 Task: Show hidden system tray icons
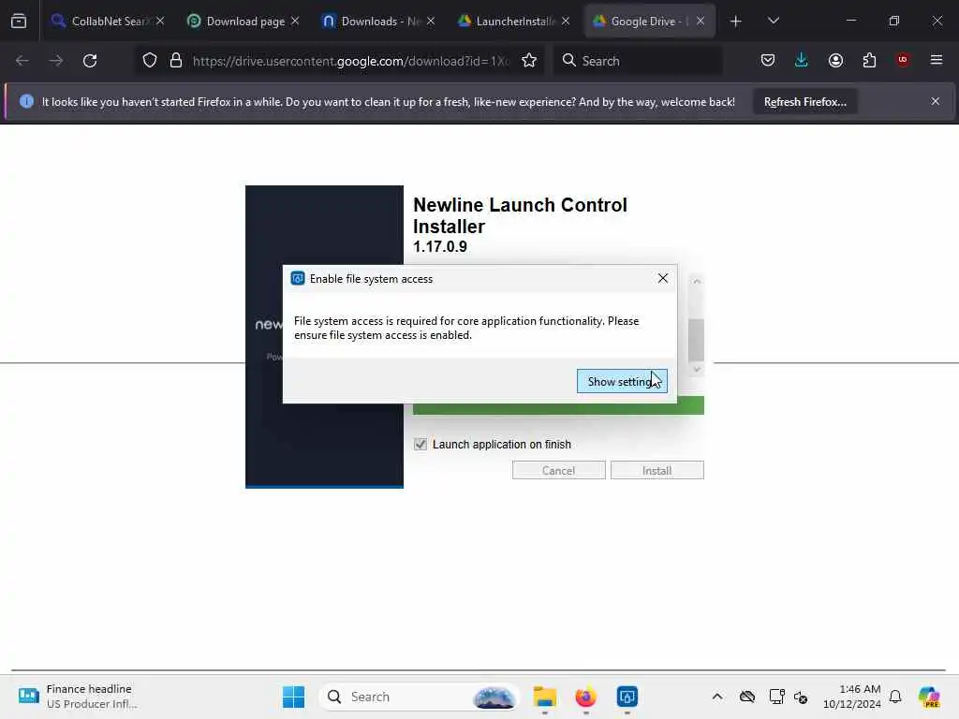click(x=717, y=697)
